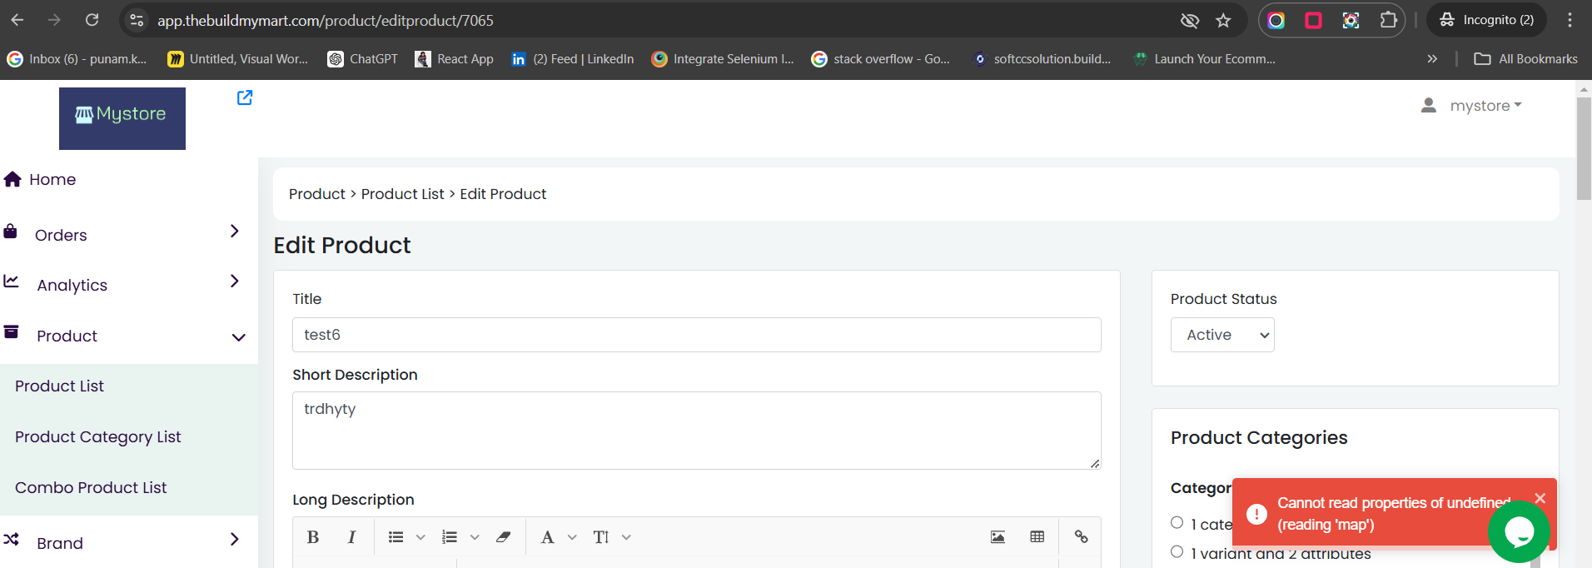Viewport: 1592px width, 568px height.
Task: Open ChatGPT bookmark
Action: coord(362,59)
